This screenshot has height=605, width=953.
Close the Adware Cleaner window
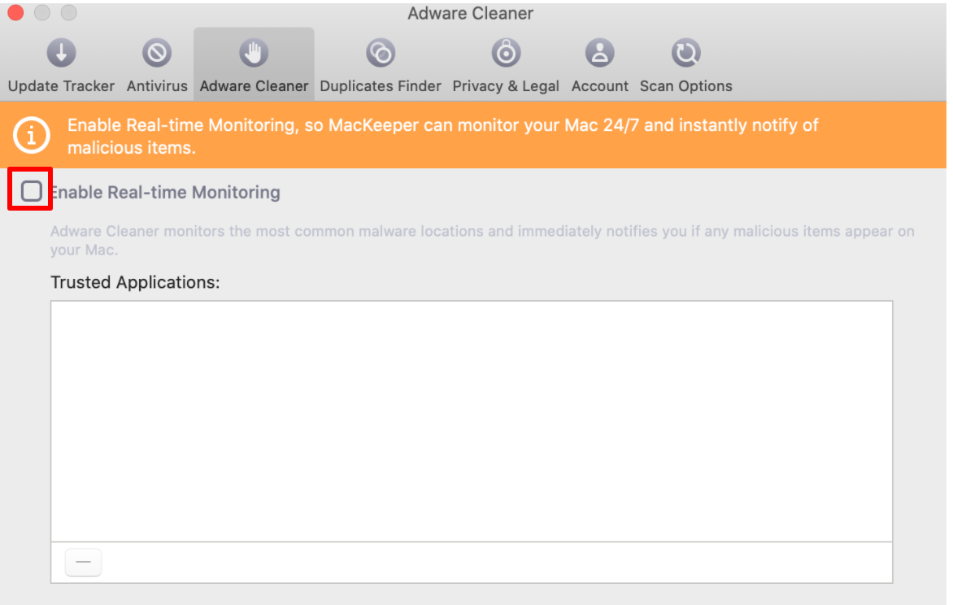(x=15, y=12)
